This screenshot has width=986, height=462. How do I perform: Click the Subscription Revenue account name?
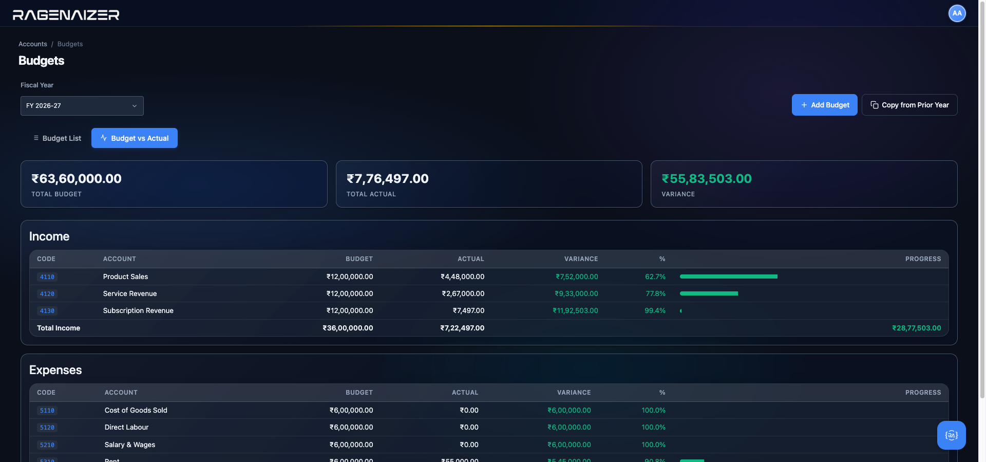click(138, 310)
